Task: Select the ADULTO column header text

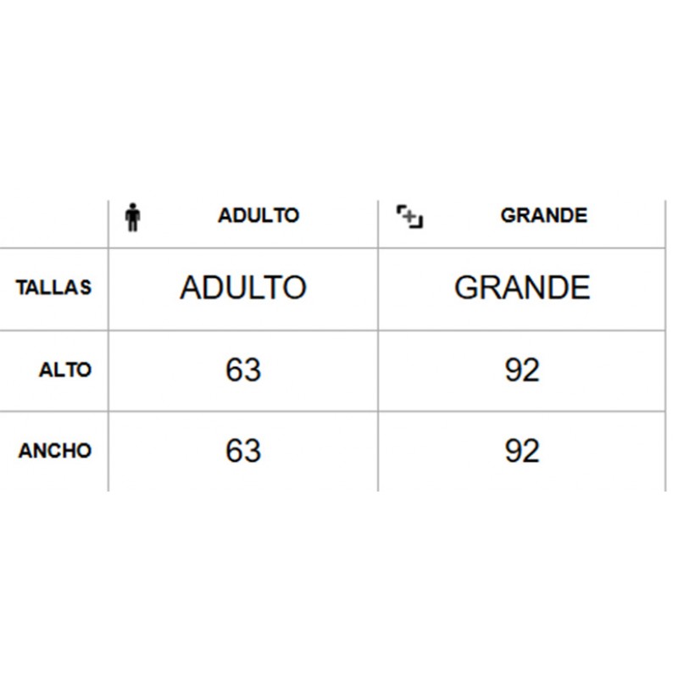Action: [258, 215]
